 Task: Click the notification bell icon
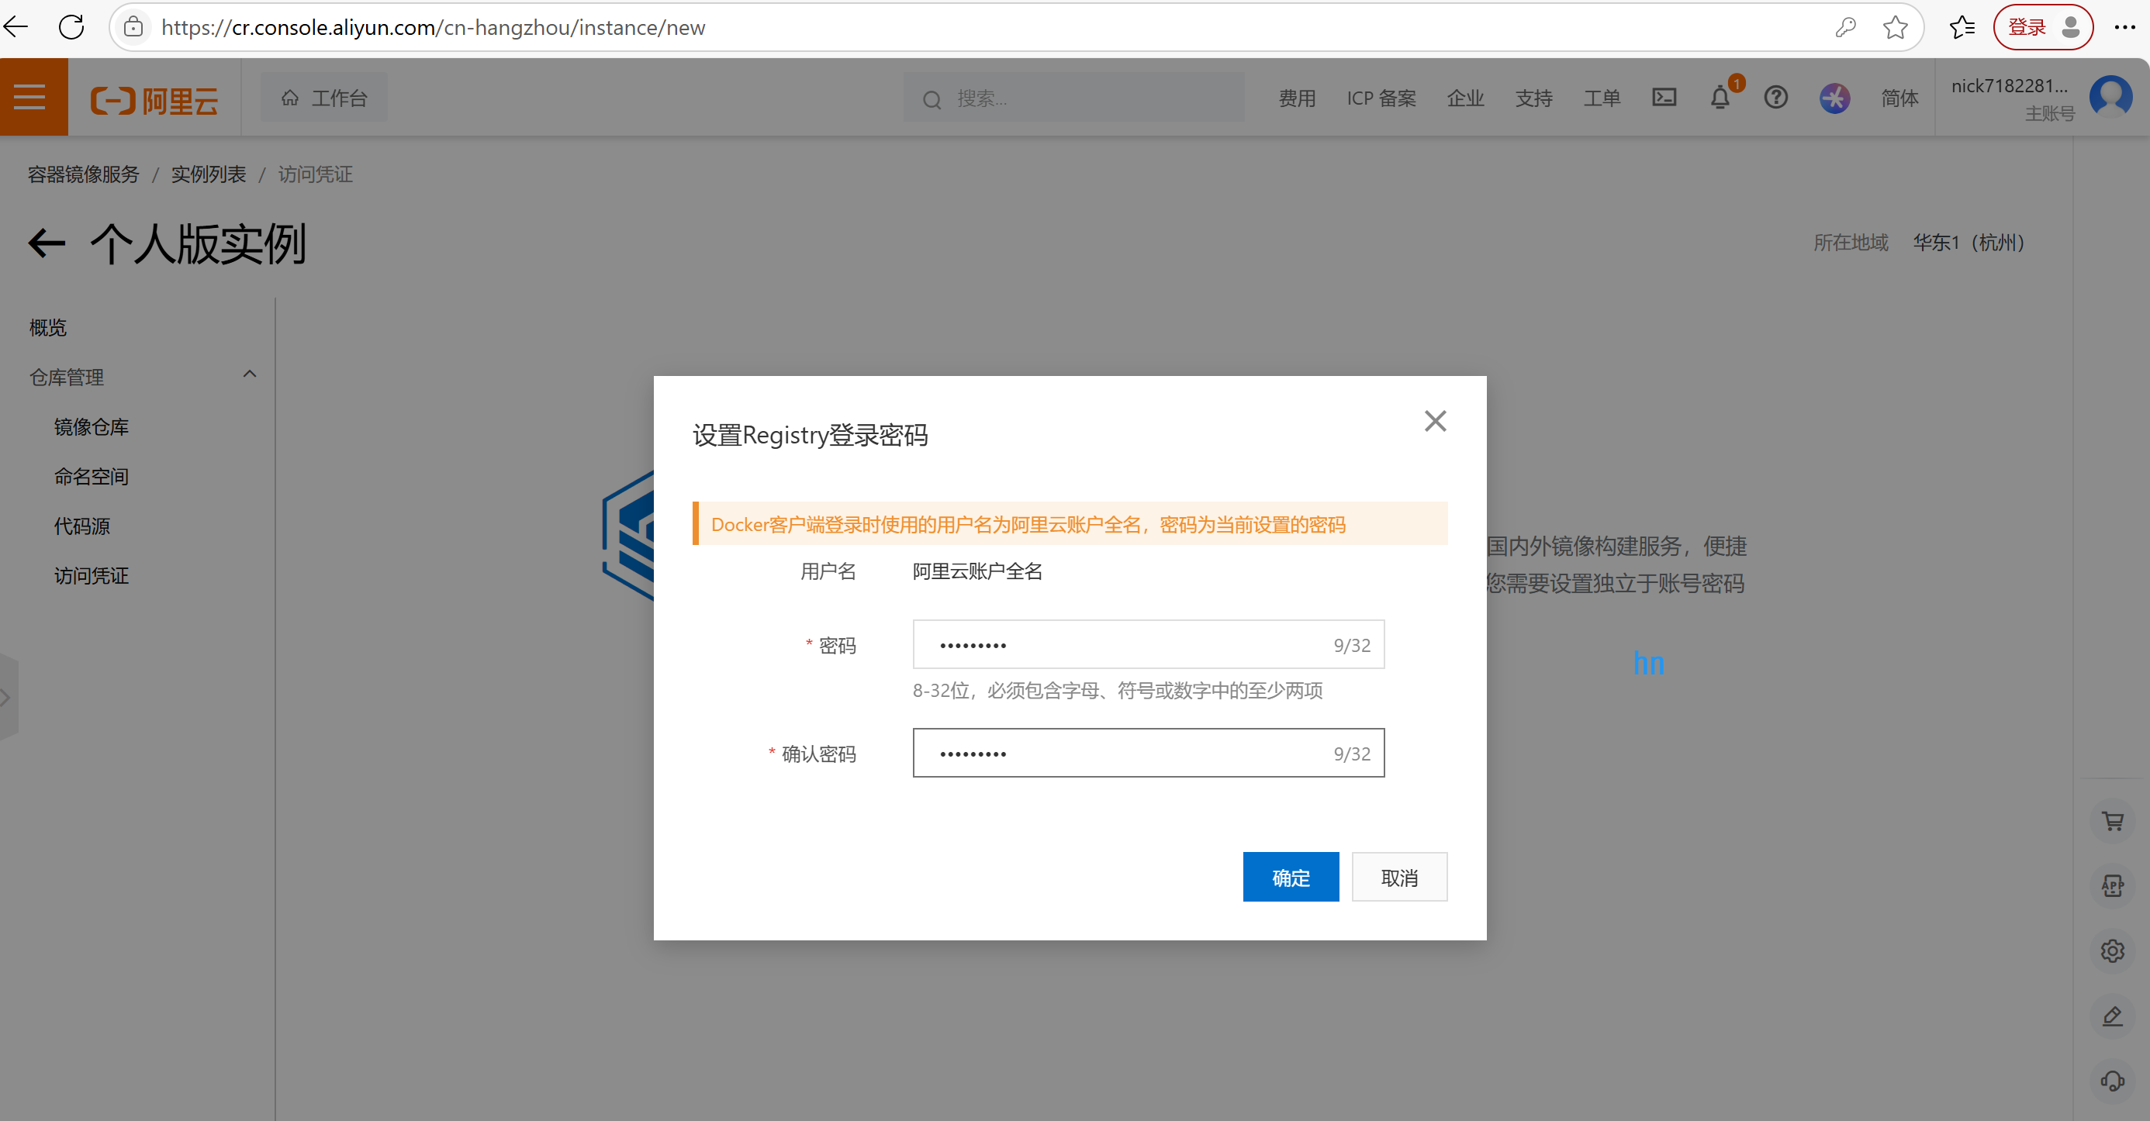click(x=1720, y=98)
